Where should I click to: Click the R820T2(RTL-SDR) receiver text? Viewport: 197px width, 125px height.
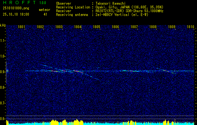129,11
